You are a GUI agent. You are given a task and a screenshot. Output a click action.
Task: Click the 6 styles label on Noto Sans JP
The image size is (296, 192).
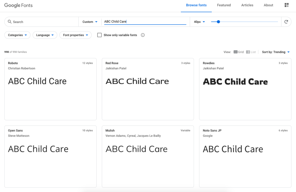click(x=283, y=130)
